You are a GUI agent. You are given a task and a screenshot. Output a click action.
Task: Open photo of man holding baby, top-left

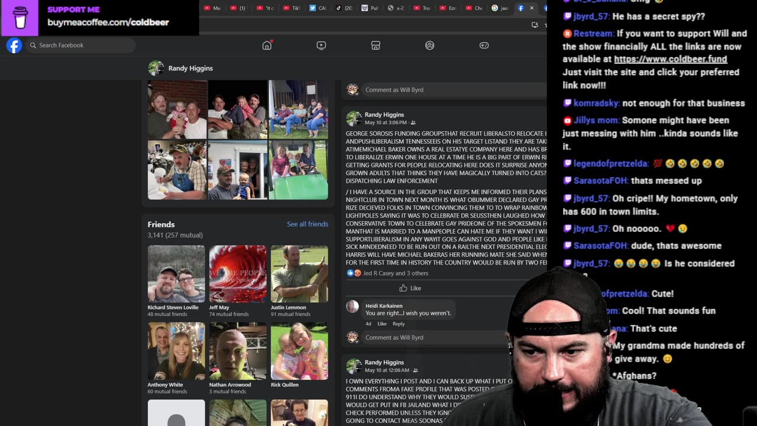point(177,109)
